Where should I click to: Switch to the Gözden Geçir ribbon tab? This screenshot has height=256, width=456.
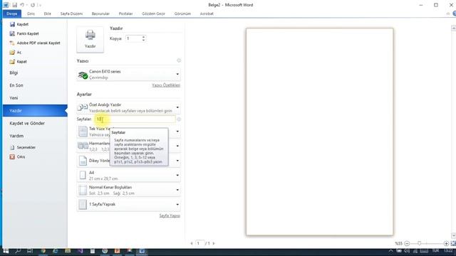click(154, 14)
